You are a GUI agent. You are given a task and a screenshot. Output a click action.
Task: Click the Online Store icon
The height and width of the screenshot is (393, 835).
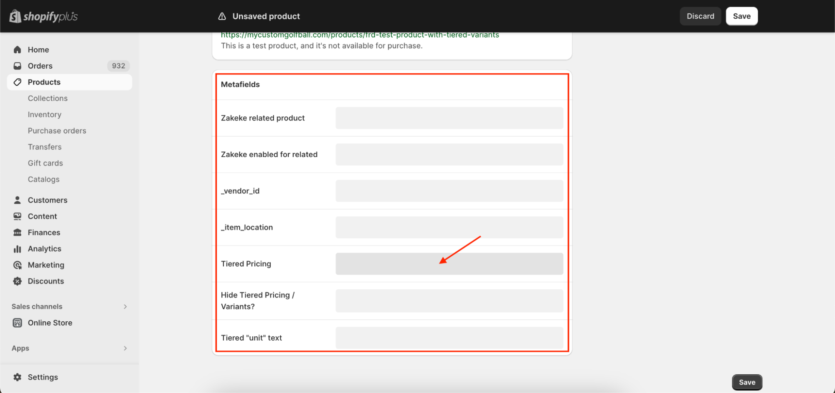coord(17,323)
